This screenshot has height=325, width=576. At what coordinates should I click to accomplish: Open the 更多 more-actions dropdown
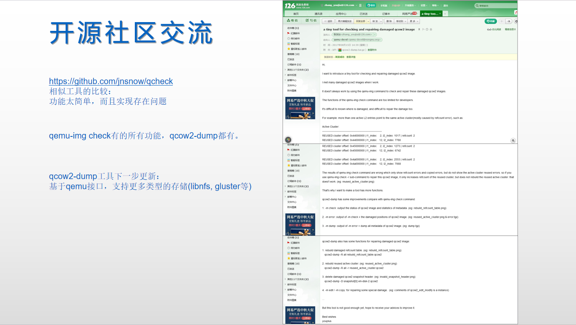(x=414, y=21)
